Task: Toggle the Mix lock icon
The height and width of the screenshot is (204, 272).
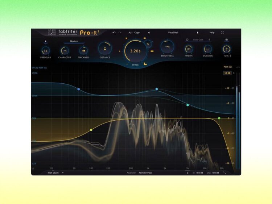Action: point(231,56)
